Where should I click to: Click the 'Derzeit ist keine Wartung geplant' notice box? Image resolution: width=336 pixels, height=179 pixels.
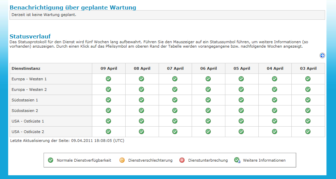[x=167, y=15]
